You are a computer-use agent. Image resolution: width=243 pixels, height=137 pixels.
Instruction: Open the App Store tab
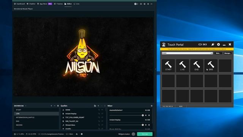coord(45,4)
